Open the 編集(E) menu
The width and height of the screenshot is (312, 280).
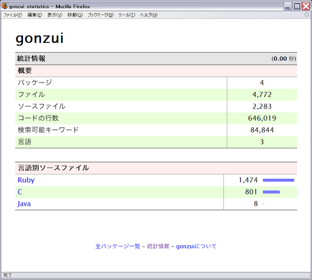[x=35, y=15]
